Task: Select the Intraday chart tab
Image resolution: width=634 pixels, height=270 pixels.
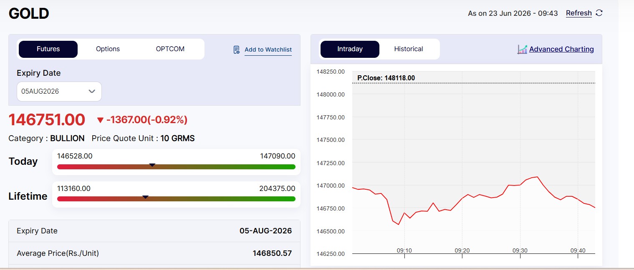Action: 350,49
